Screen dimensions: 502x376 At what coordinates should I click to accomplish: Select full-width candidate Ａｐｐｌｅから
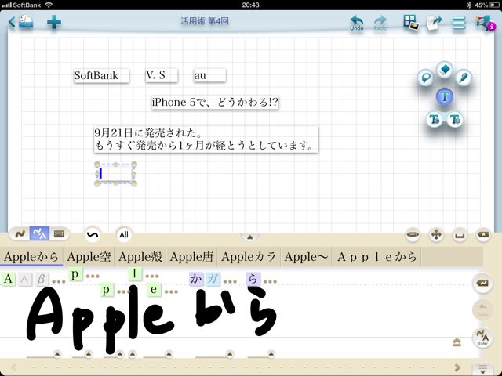pos(376,256)
